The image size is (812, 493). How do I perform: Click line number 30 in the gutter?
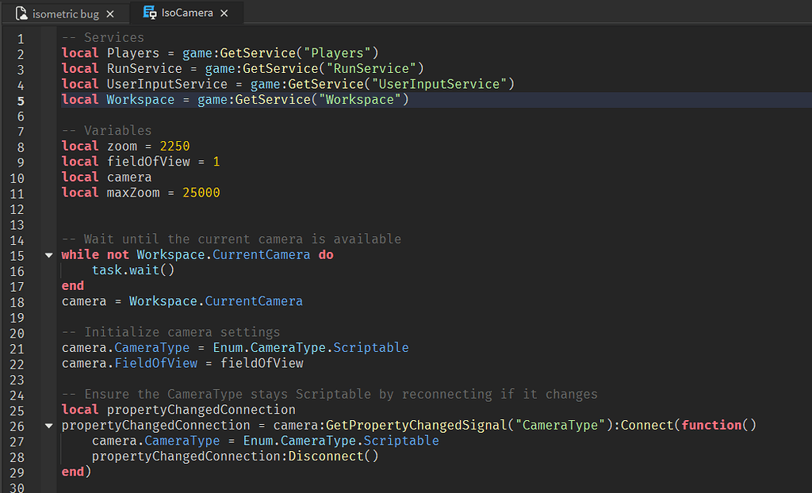[17, 487]
